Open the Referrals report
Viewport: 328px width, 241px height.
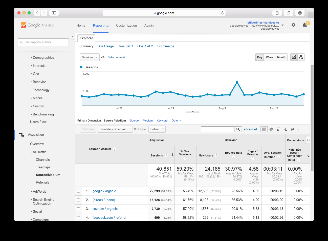tap(42, 182)
